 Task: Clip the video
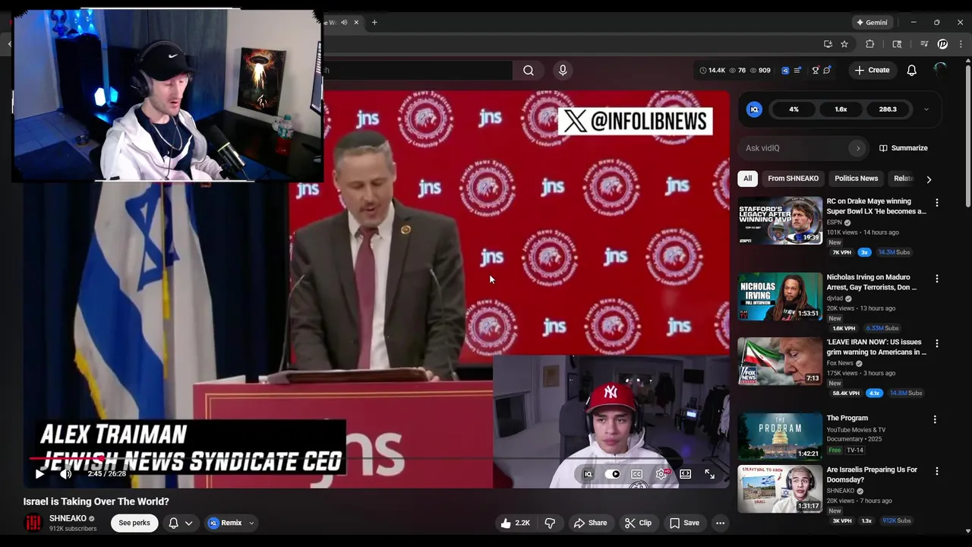pyautogui.click(x=638, y=523)
